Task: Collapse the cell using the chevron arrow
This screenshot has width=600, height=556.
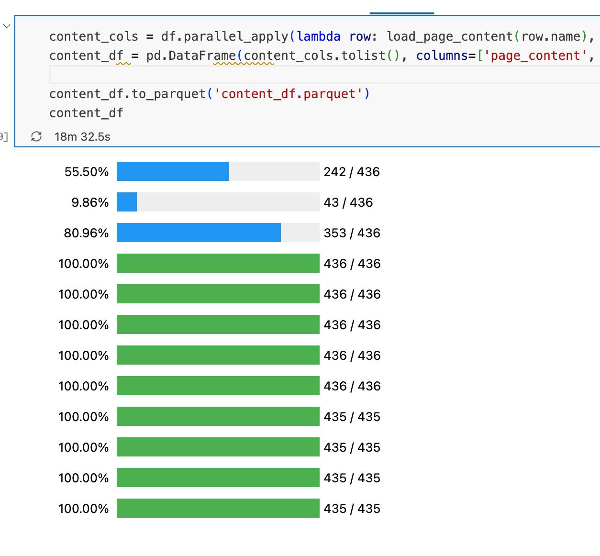Action: (x=7, y=26)
